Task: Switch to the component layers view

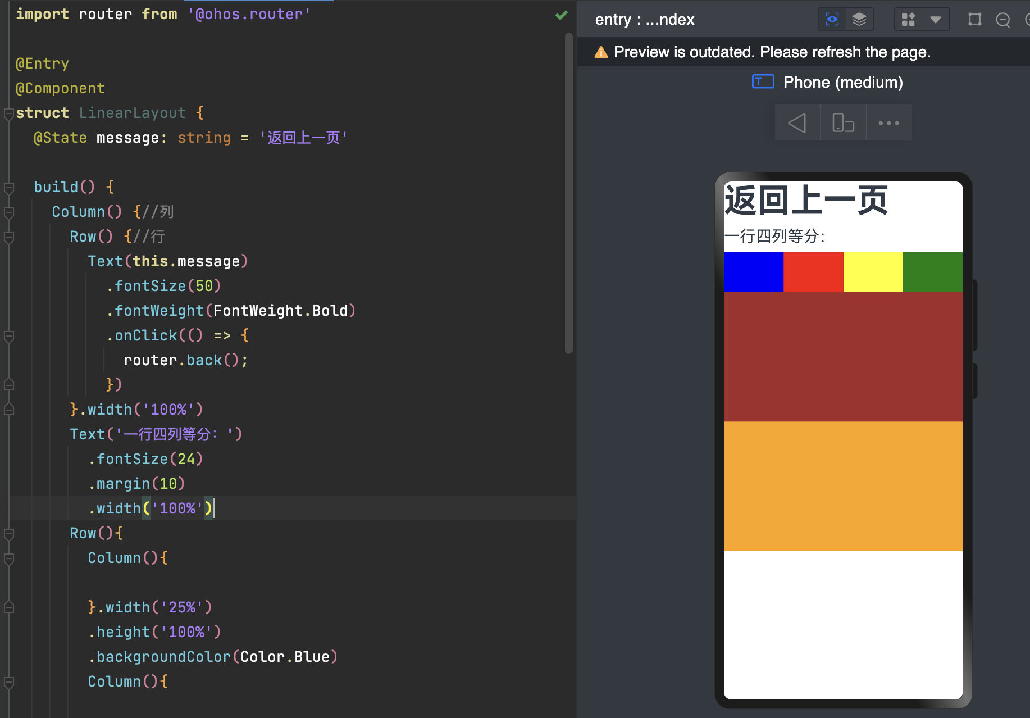Action: pyautogui.click(x=859, y=20)
